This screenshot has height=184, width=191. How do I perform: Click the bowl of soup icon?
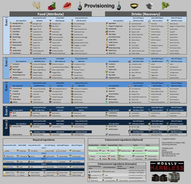(x=134, y=6)
